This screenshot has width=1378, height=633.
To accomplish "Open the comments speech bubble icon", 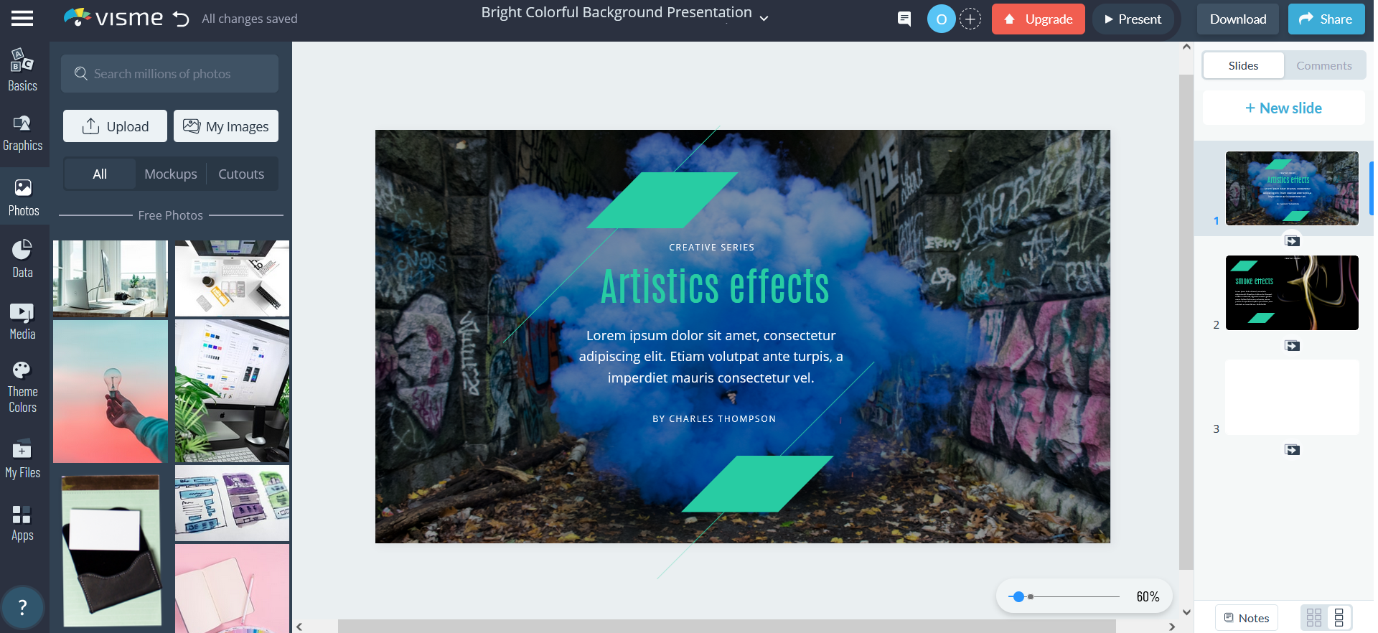I will [904, 19].
